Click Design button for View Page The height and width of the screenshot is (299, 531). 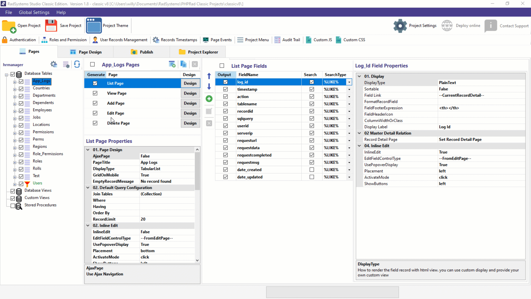pyautogui.click(x=190, y=93)
